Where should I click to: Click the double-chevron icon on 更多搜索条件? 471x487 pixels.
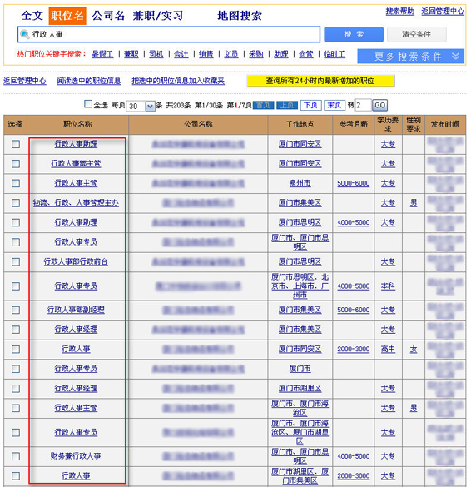point(455,57)
